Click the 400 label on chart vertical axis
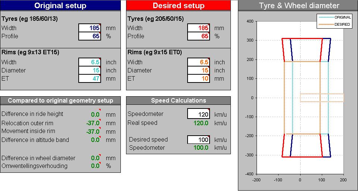The width and height of the screenshot is (358, 191). 250,22
